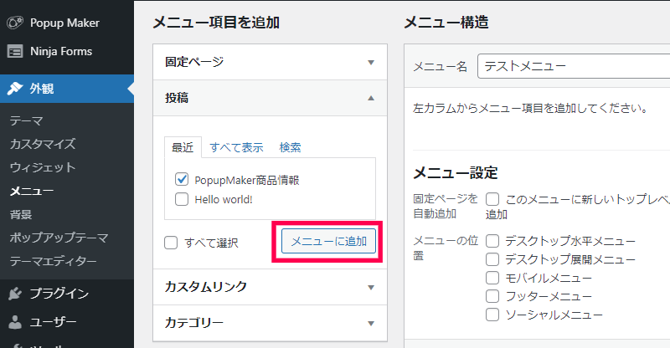The height and width of the screenshot is (348, 670).
Task: Switch to the 最近 tab
Action: coord(183,147)
